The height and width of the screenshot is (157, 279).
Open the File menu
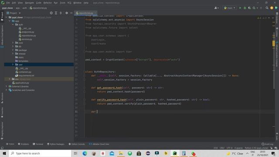tap(8, 3)
